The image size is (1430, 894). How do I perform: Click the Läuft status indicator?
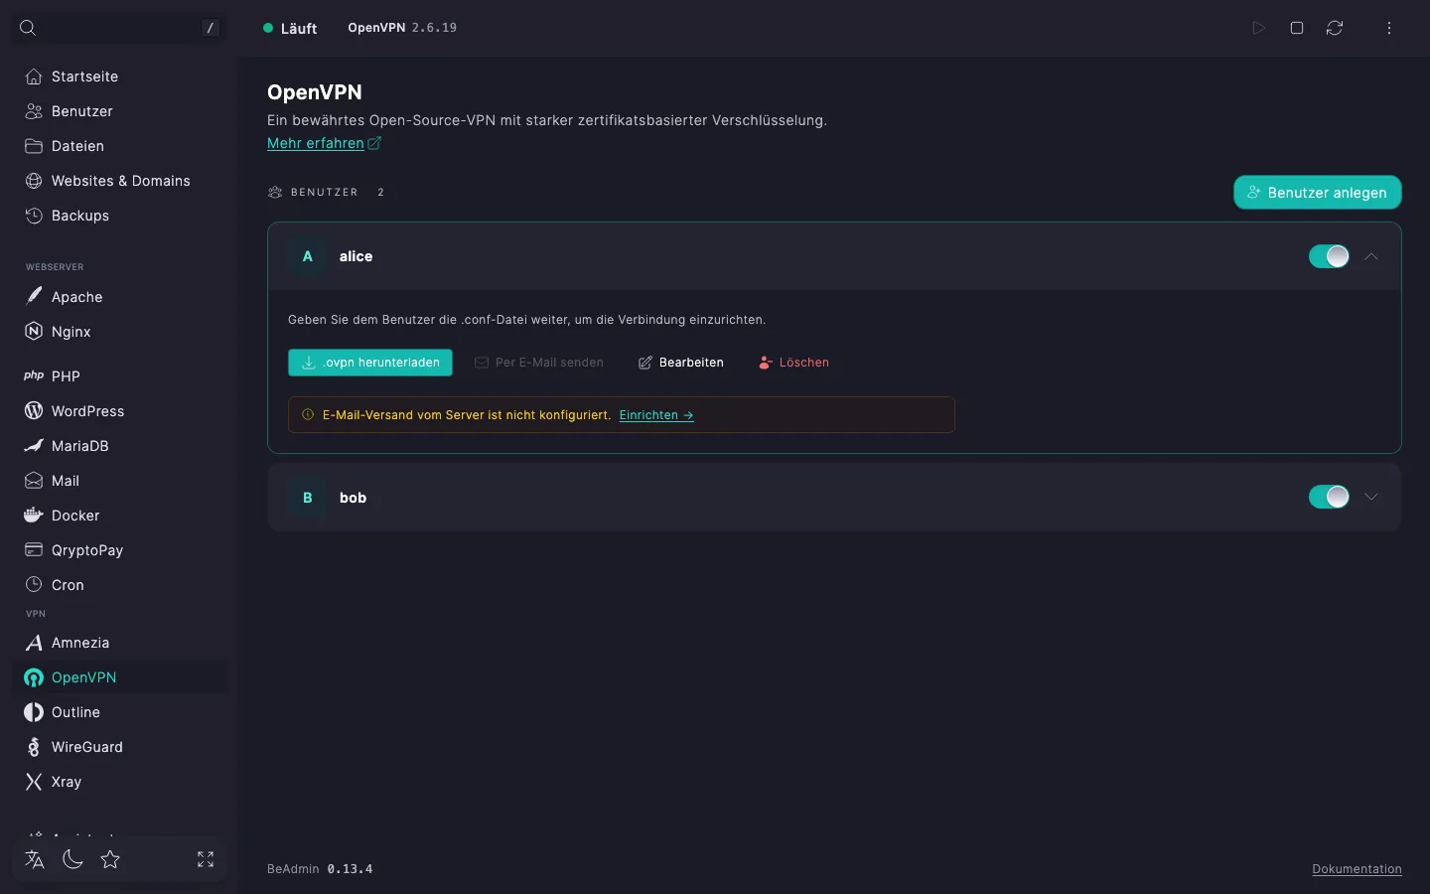point(290,29)
